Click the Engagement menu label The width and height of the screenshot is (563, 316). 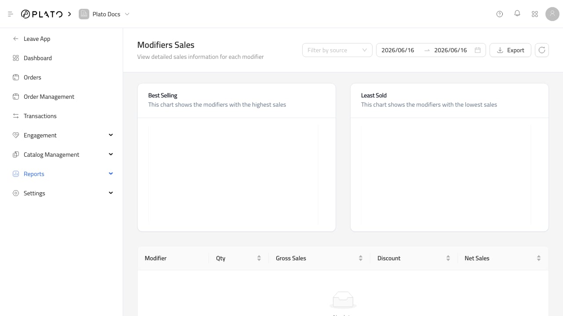coord(40,135)
